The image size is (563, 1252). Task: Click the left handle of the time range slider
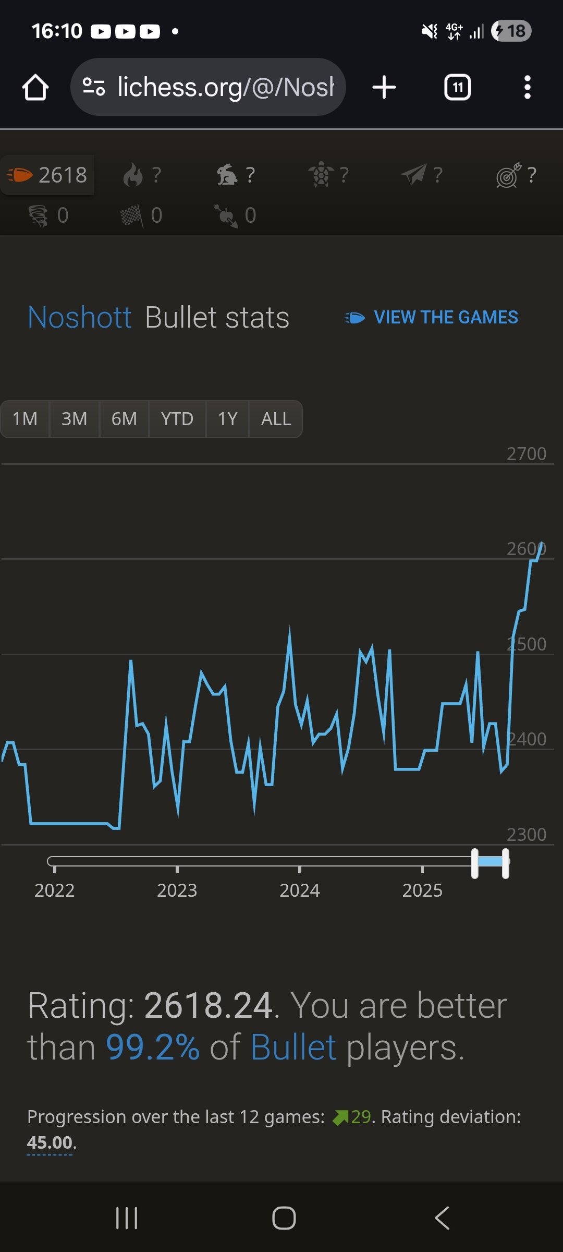[x=474, y=863]
